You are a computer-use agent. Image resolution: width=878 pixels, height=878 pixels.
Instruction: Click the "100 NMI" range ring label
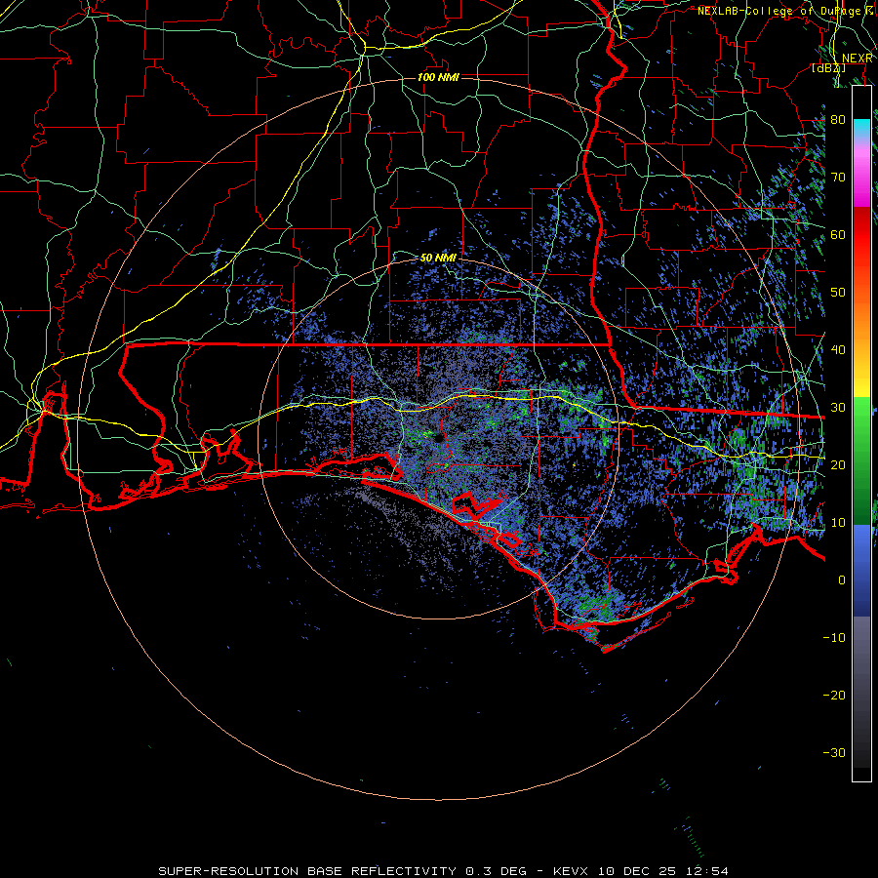click(438, 77)
